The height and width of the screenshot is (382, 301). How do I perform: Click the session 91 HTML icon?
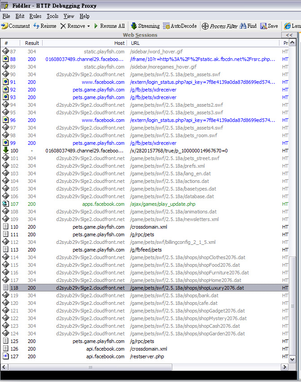[5, 82]
